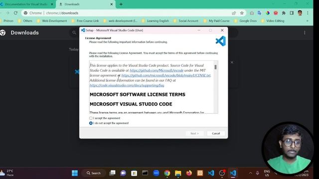The height and width of the screenshot is (179, 319).
Task: Select 'I do not accept the agreement' option
Action: tap(91, 123)
